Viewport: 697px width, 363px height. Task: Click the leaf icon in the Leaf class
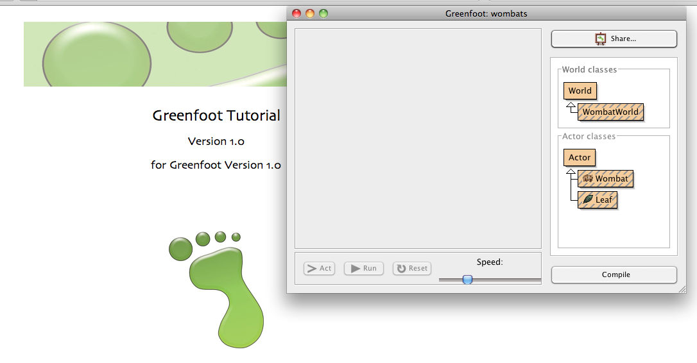pyautogui.click(x=588, y=199)
